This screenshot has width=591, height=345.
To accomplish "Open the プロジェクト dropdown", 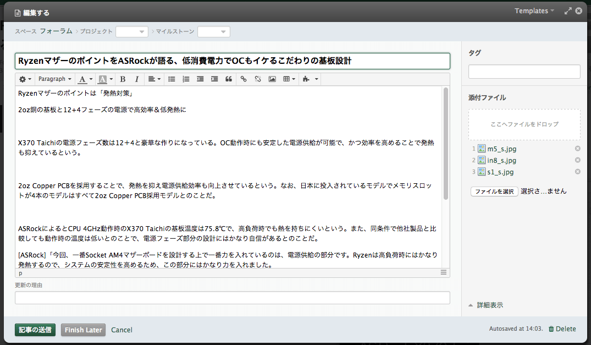I will tap(131, 32).
